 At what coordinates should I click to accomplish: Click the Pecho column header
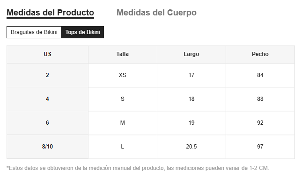tap(260, 54)
